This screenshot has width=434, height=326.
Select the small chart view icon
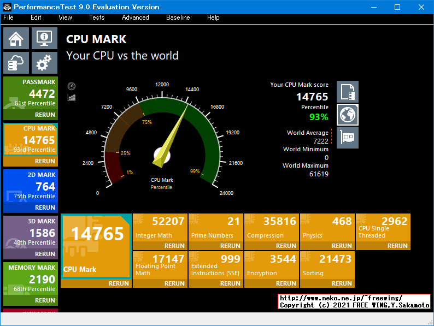pos(71,97)
